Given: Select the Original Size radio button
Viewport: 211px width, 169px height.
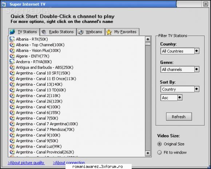Looking at the screenshot, I should pyautogui.click(x=159, y=144).
